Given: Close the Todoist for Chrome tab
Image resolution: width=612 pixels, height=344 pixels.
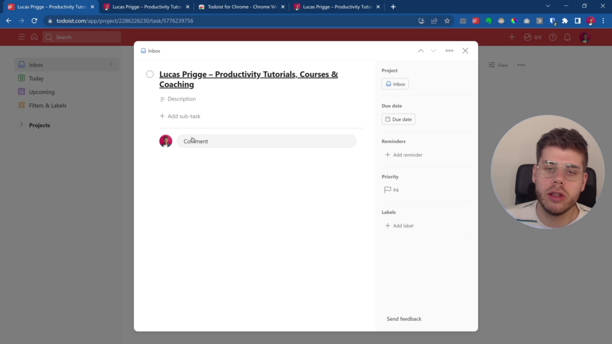Looking at the screenshot, I should (x=283, y=7).
